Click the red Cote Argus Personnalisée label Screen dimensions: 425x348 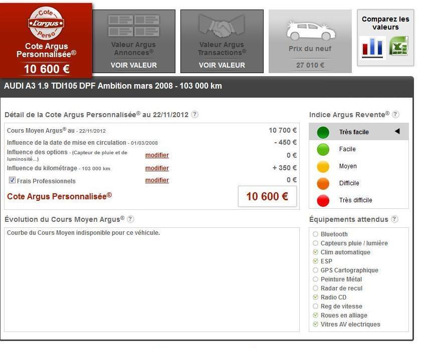pyautogui.click(x=59, y=196)
